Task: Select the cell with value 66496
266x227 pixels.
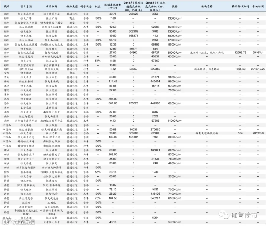Action: click(x=155, y=44)
